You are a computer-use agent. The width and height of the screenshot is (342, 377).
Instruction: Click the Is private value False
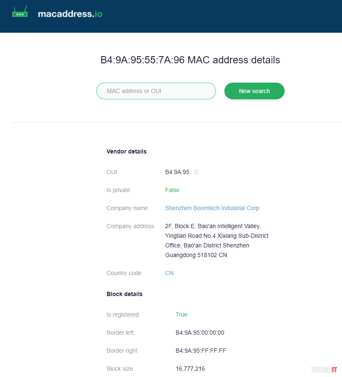[x=172, y=190]
